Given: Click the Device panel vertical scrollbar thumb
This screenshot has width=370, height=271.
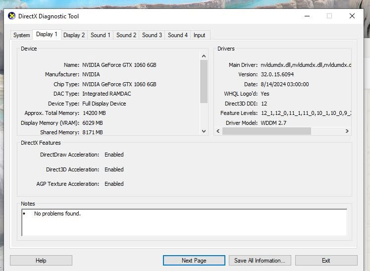Looking at the screenshot, I should pyautogui.click(x=204, y=81).
